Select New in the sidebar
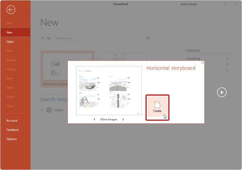Screen dimensions: 242x170 coord(16,32)
